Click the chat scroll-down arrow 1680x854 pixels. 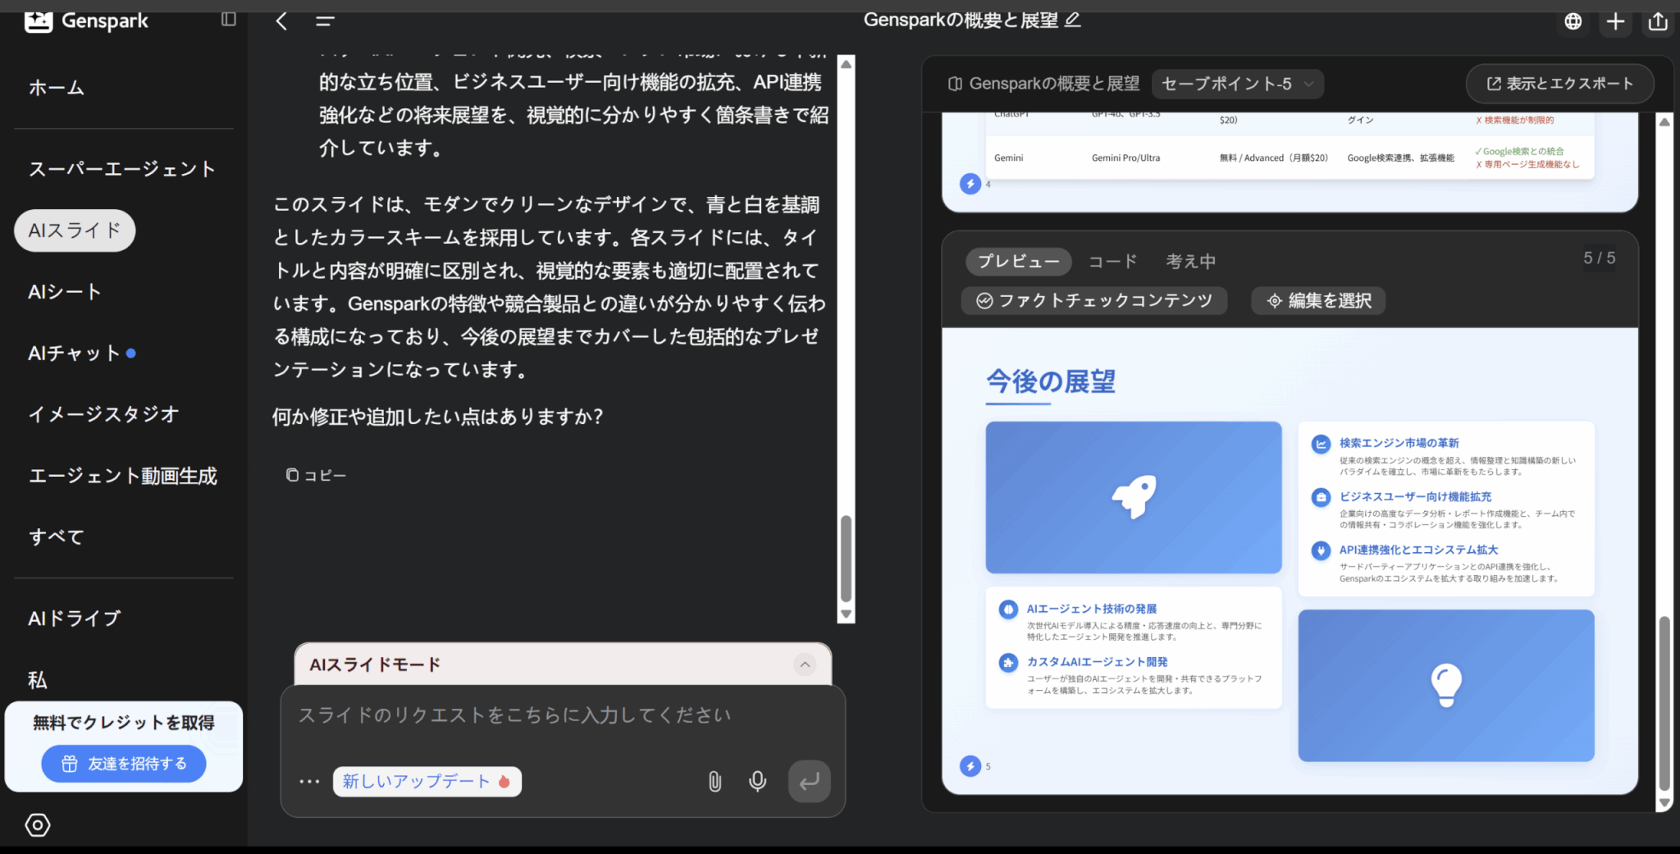tap(846, 614)
